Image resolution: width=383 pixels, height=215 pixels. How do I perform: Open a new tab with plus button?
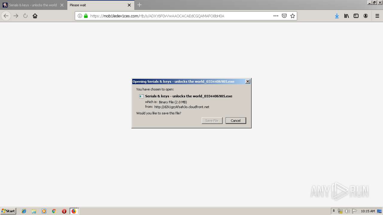tap(139, 5)
